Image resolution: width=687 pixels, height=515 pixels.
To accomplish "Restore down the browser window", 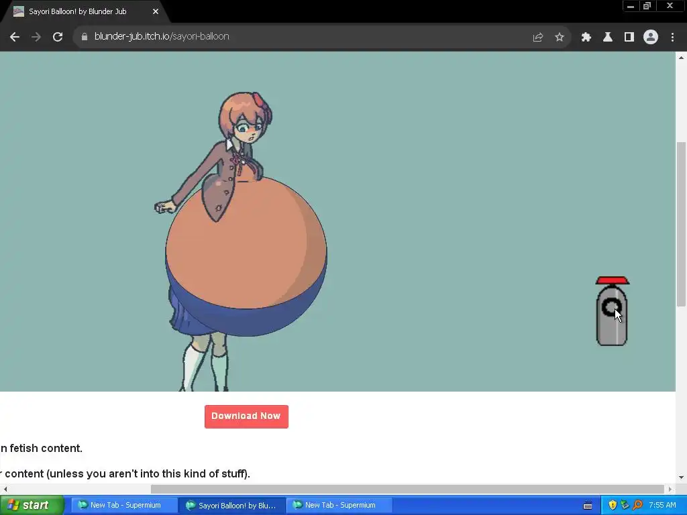I will (x=647, y=6).
